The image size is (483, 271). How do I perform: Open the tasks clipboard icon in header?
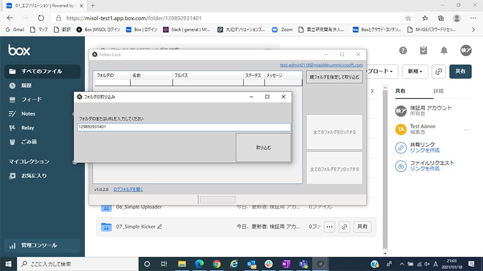423,50
